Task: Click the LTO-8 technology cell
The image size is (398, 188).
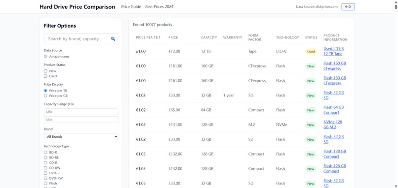Action: (x=281, y=51)
